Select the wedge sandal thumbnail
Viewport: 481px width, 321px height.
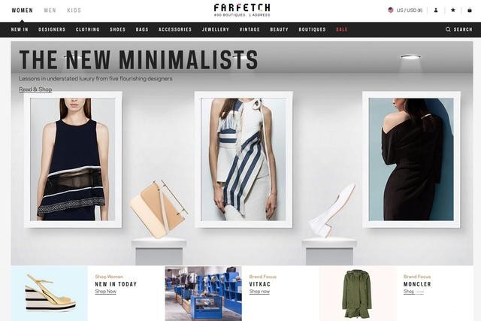pos(50,293)
